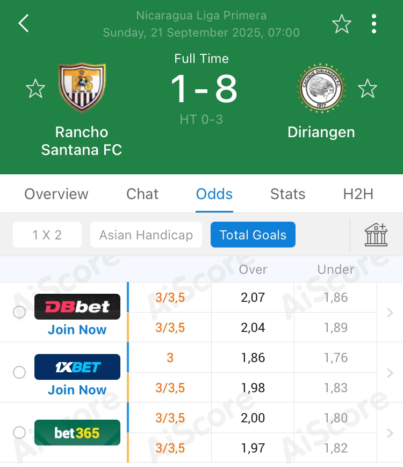Image resolution: width=403 pixels, height=467 pixels.
Task: Expand 1XBET odds details chevron
Action: 390,373
